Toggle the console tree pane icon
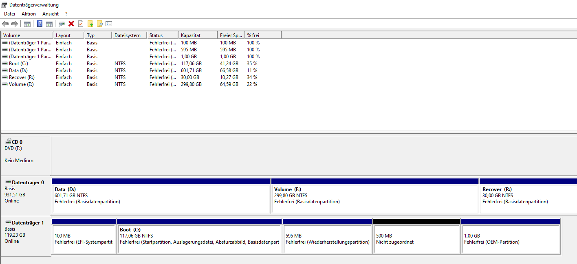The image size is (577, 264). click(x=27, y=24)
